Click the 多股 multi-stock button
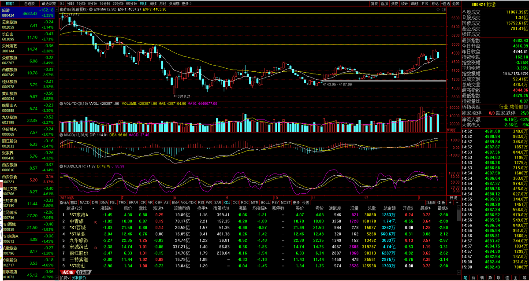 tap(394, 4)
